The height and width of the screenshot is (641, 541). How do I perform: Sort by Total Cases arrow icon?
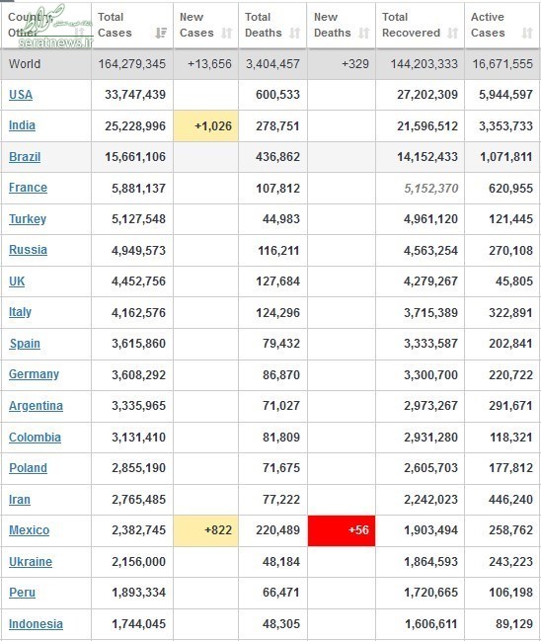coord(161,33)
